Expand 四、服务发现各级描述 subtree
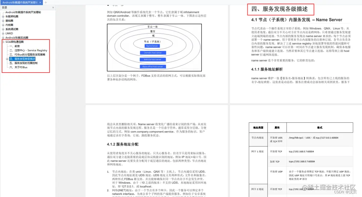The image size is (362, 197). (7, 59)
